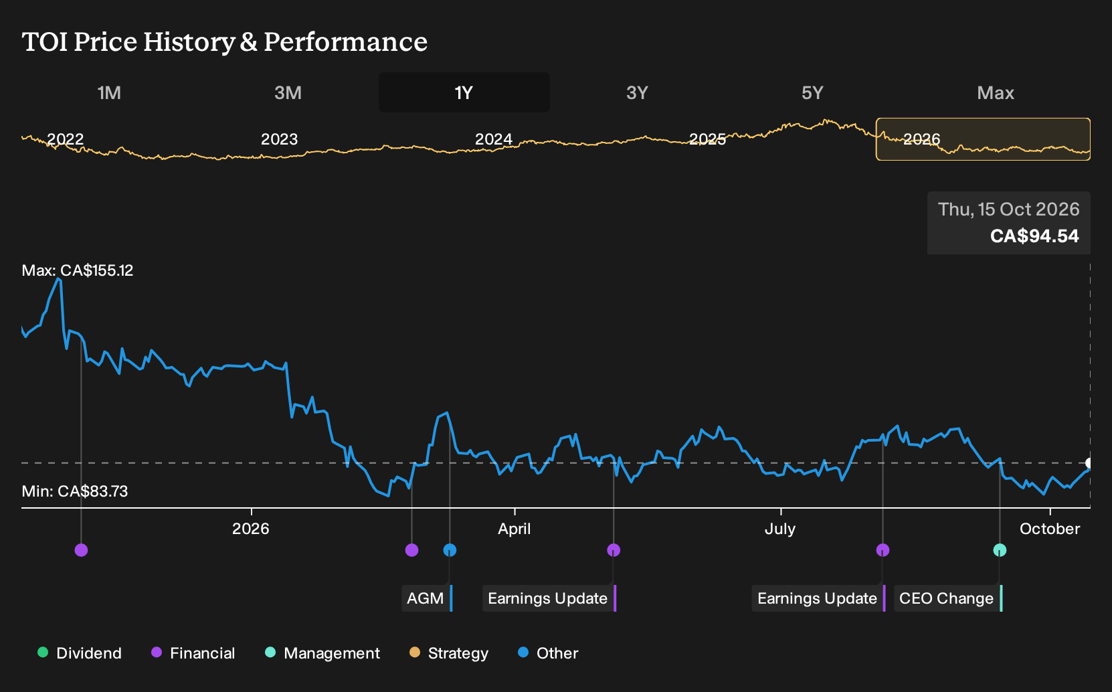The height and width of the screenshot is (692, 1112).
Task: Click the purple marker above first Earnings Update label
Action: 614,550
